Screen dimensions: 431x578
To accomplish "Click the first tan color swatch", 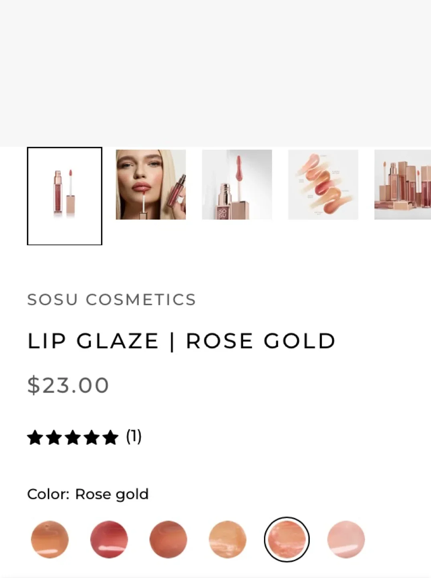I will [x=49, y=539].
